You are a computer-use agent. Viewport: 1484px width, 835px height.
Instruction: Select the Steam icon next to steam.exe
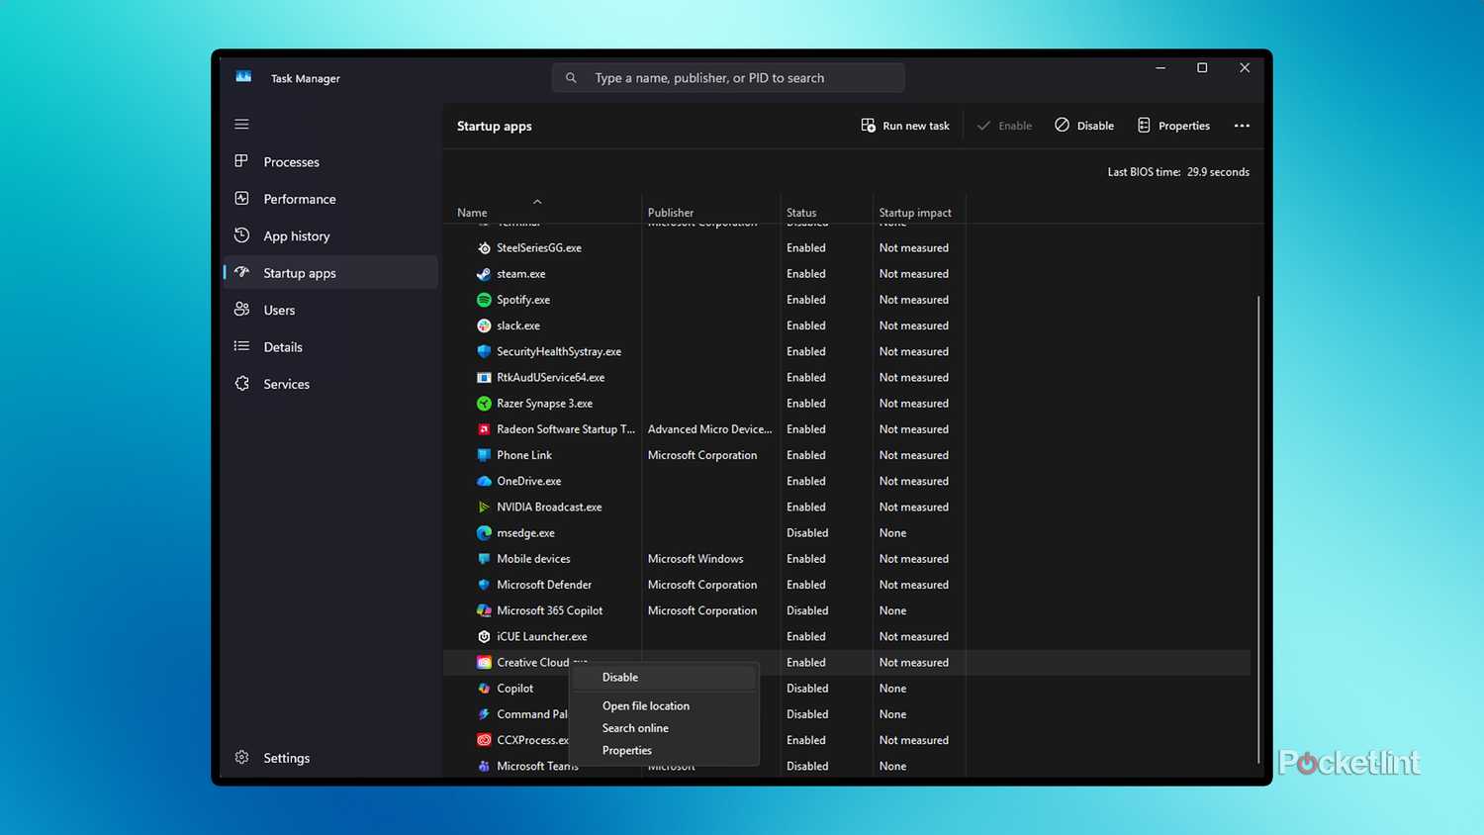tap(484, 273)
